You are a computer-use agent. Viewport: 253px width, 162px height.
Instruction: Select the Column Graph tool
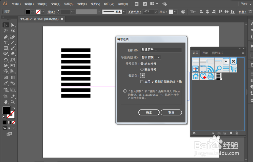13,90
